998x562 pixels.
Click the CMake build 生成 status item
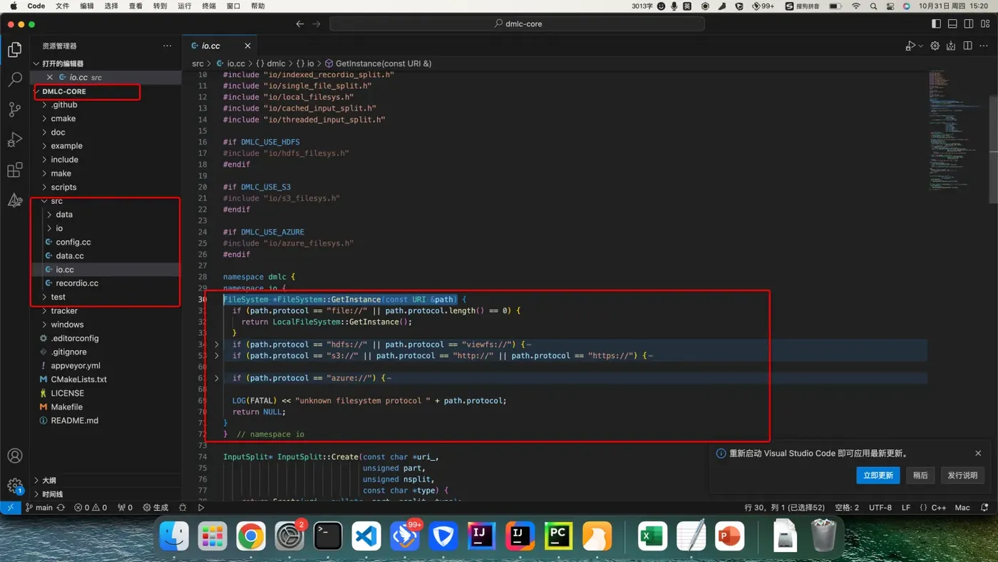155,508
